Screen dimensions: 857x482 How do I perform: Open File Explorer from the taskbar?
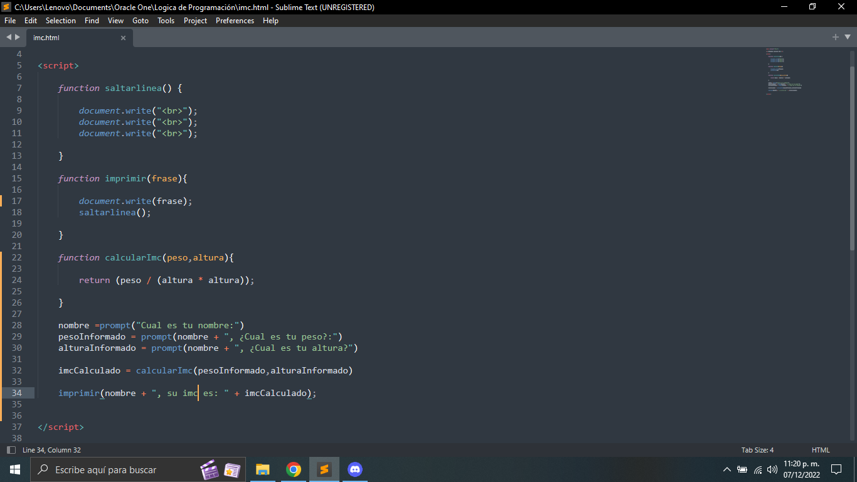263,469
